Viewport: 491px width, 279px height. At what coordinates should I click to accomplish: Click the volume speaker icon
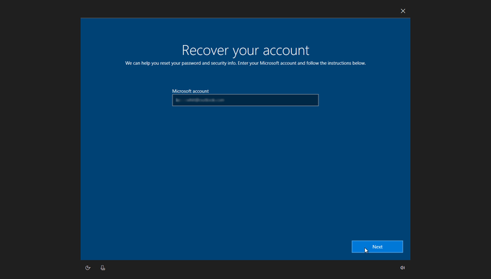(402, 268)
